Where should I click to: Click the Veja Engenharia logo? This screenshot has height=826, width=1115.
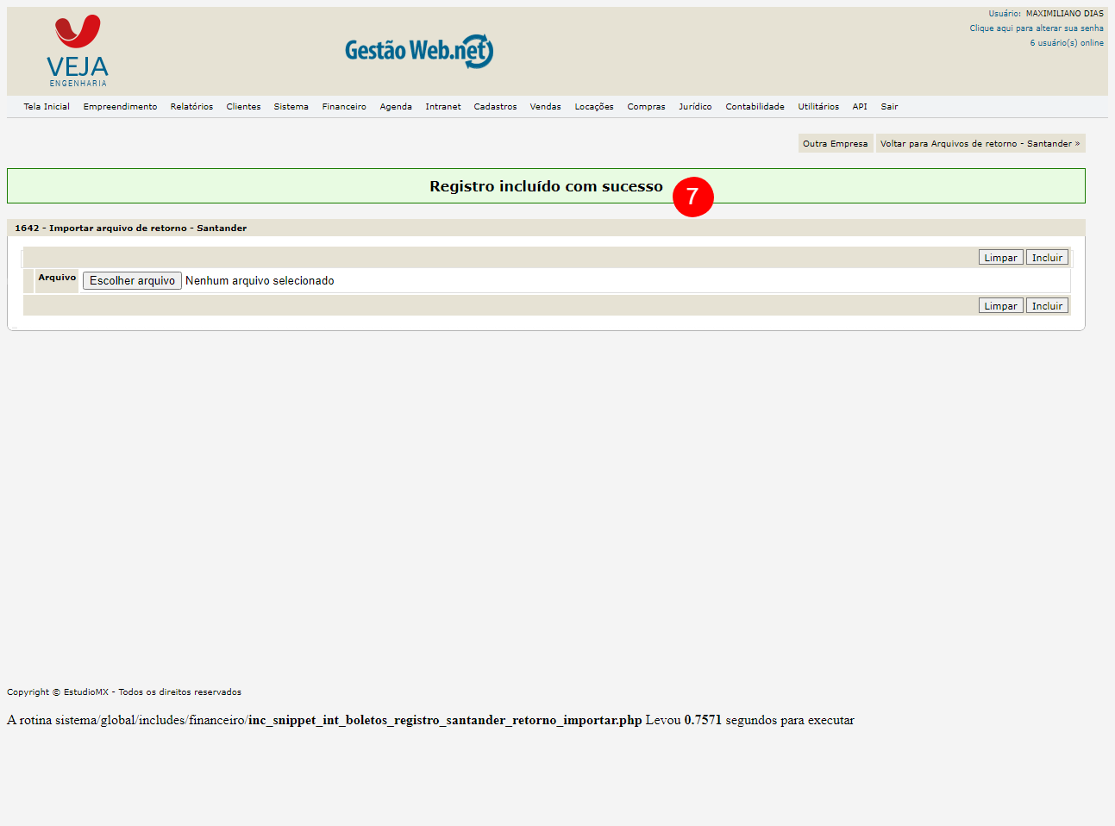point(78,51)
